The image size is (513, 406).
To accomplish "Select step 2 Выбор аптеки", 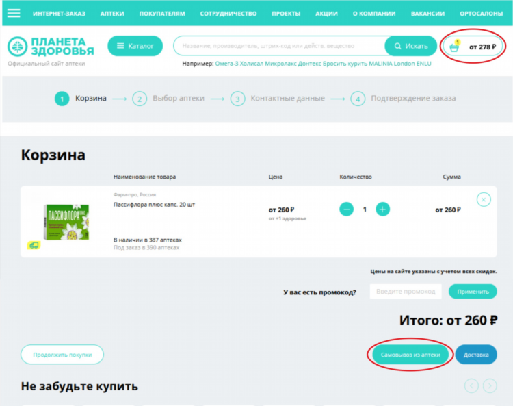I will pos(168,99).
